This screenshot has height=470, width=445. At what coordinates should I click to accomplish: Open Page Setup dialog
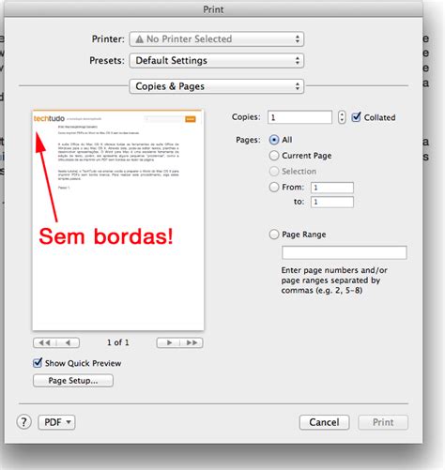point(73,381)
